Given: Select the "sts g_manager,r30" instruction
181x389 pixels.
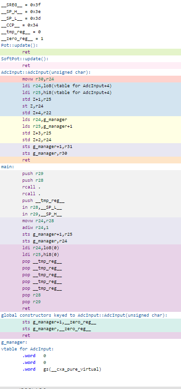Looking at the screenshot, I should 45,153.
